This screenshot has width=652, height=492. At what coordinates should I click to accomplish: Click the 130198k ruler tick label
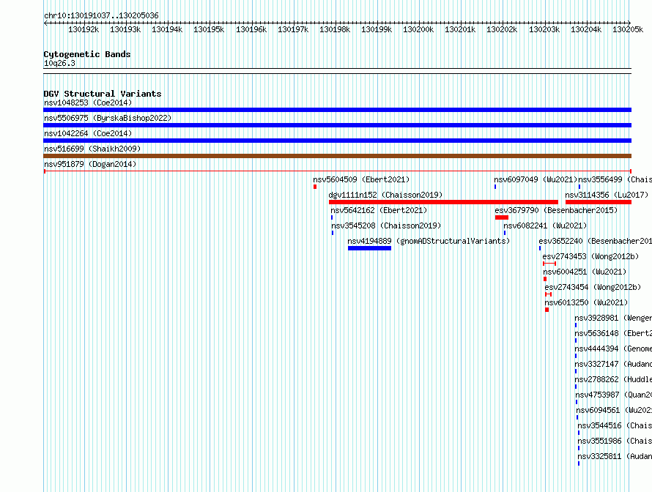click(x=335, y=29)
